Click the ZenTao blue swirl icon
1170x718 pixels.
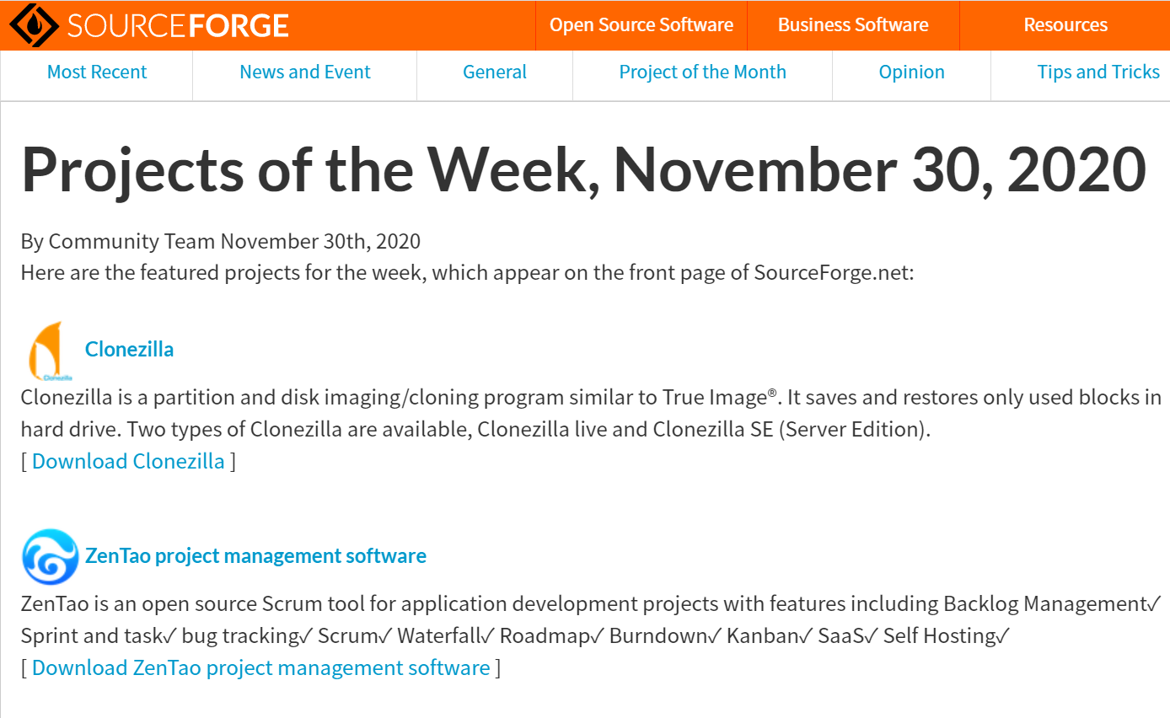pyautogui.click(x=51, y=556)
